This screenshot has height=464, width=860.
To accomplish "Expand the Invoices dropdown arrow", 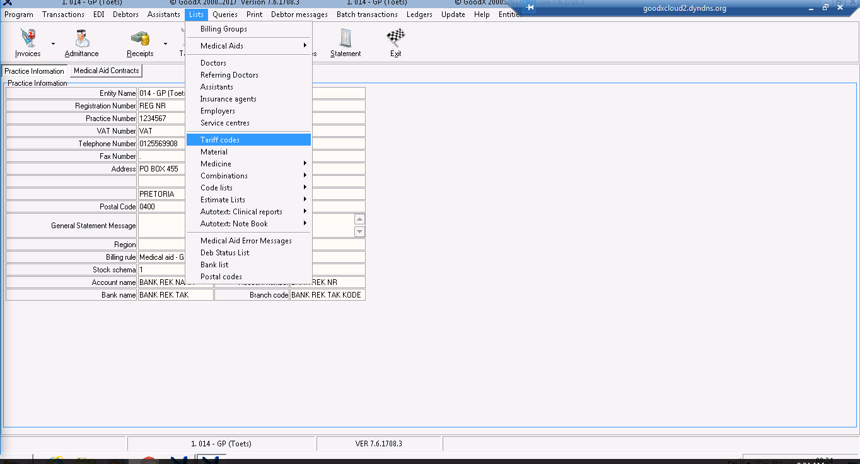I will pyautogui.click(x=53, y=44).
